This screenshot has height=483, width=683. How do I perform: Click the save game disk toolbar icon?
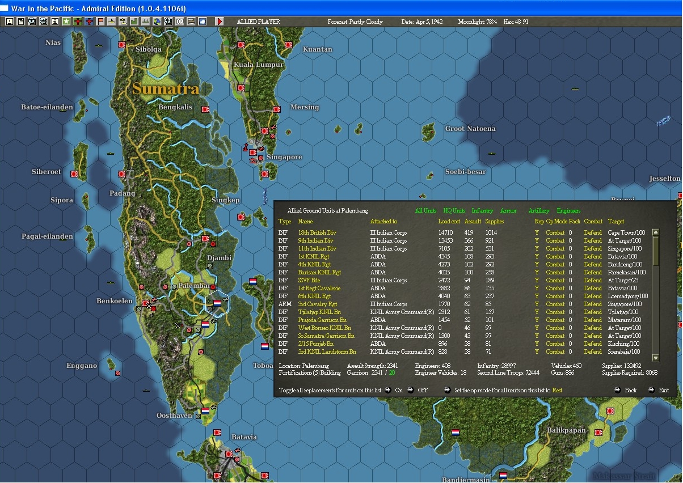tap(10, 22)
